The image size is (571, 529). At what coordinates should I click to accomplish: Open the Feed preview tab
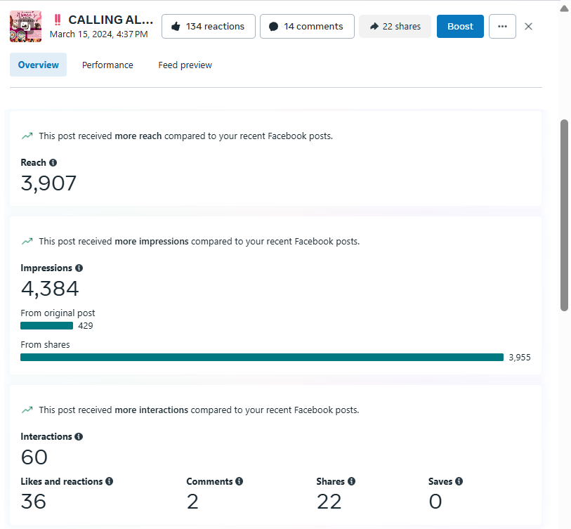click(185, 65)
